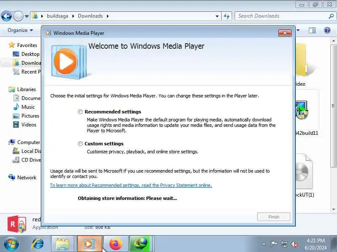Open Explorer help icon
Screen dimensions: 337x252
click(327, 30)
